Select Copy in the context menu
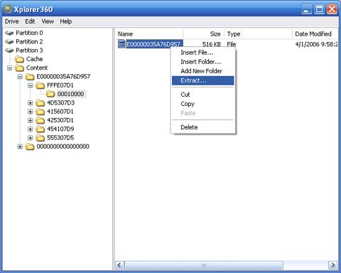The width and height of the screenshot is (341, 273). point(203,104)
